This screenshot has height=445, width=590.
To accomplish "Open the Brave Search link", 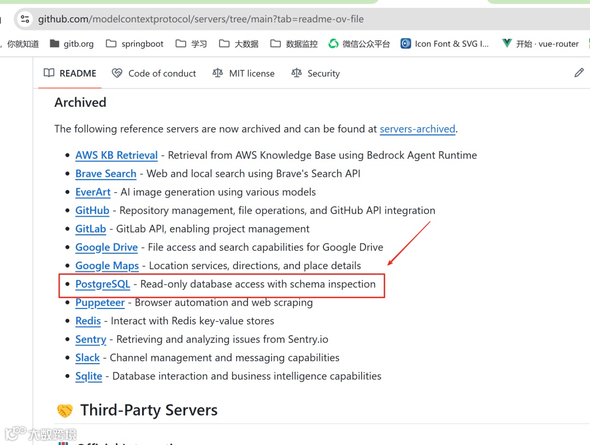I will coord(106,174).
